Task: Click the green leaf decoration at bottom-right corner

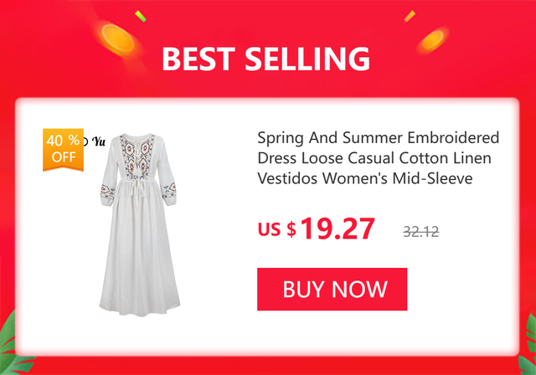Action: [528, 345]
